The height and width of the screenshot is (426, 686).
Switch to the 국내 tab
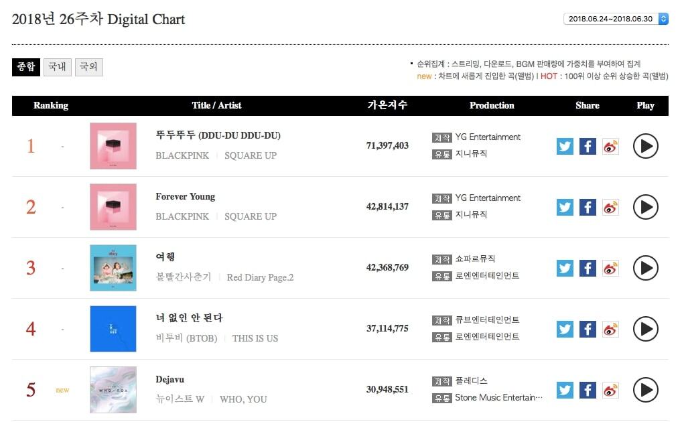pyautogui.click(x=58, y=67)
